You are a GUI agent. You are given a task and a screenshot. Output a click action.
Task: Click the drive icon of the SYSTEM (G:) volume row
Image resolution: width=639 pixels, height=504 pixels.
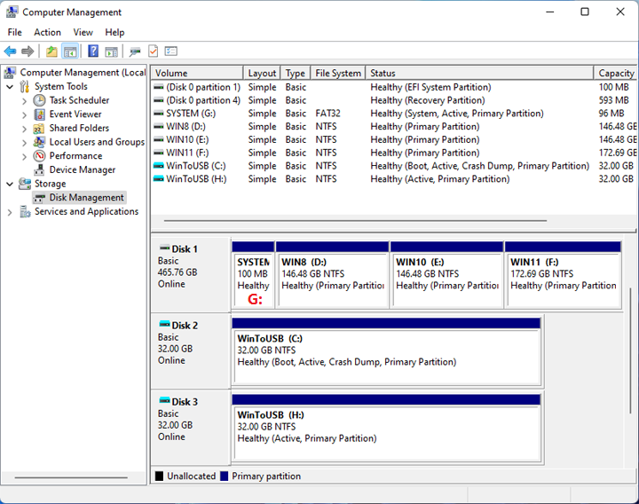pyautogui.click(x=159, y=114)
